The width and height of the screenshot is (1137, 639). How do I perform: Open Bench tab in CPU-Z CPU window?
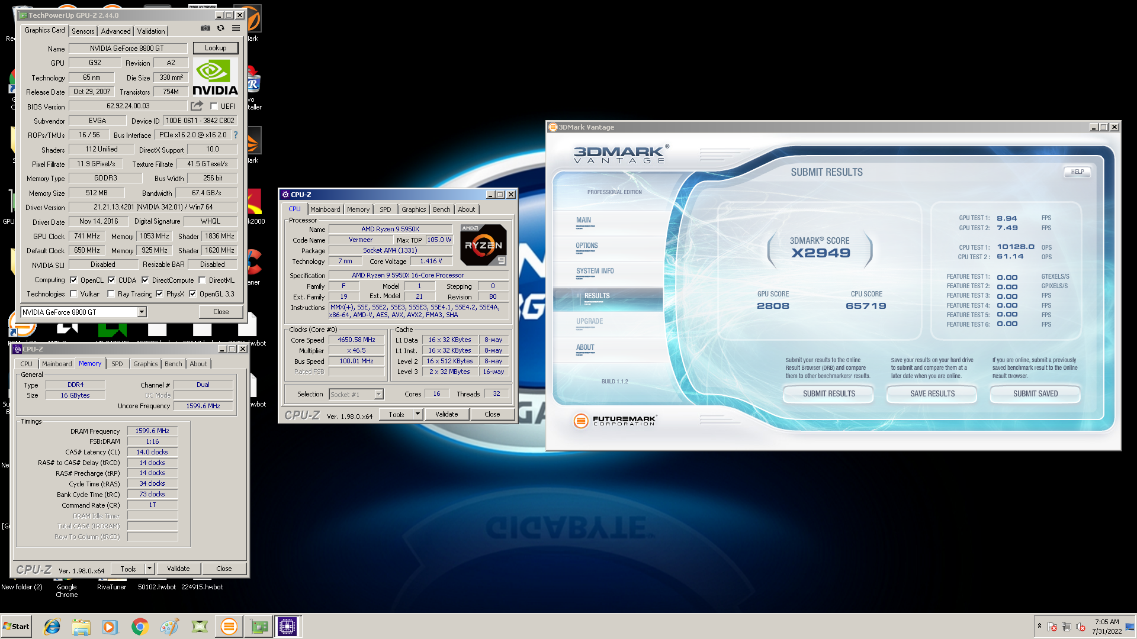[441, 209]
